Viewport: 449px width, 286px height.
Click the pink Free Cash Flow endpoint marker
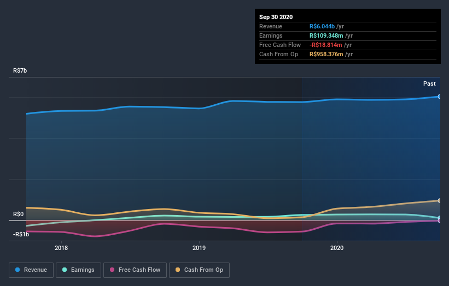tap(440, 221)
